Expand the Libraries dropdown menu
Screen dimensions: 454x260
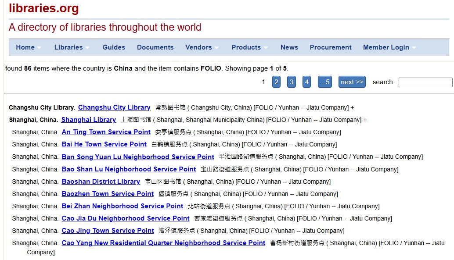click(x=71, y=47)
